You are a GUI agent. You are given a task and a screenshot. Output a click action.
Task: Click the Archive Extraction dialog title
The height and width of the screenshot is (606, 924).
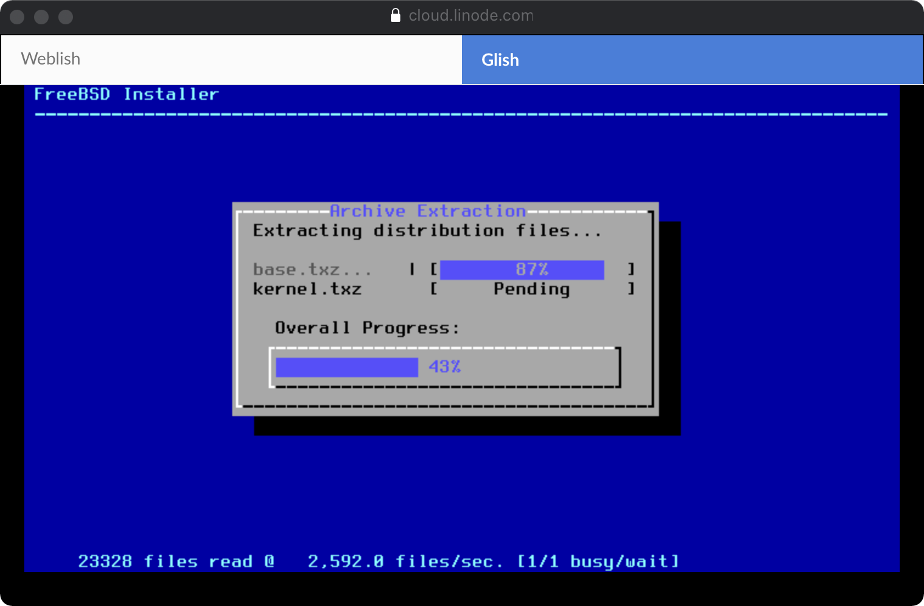(x=427, y=211)
